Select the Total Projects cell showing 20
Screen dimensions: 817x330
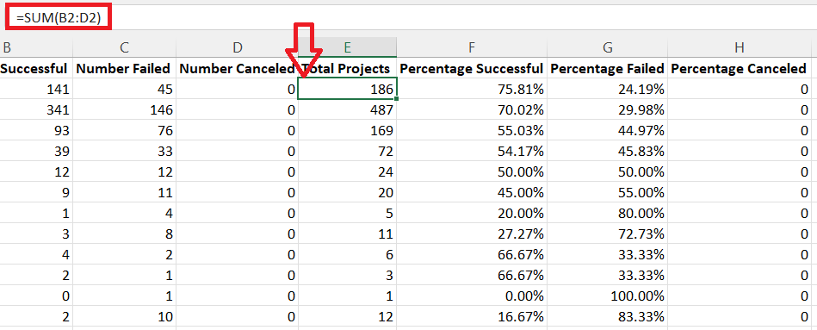pos(348,192)
